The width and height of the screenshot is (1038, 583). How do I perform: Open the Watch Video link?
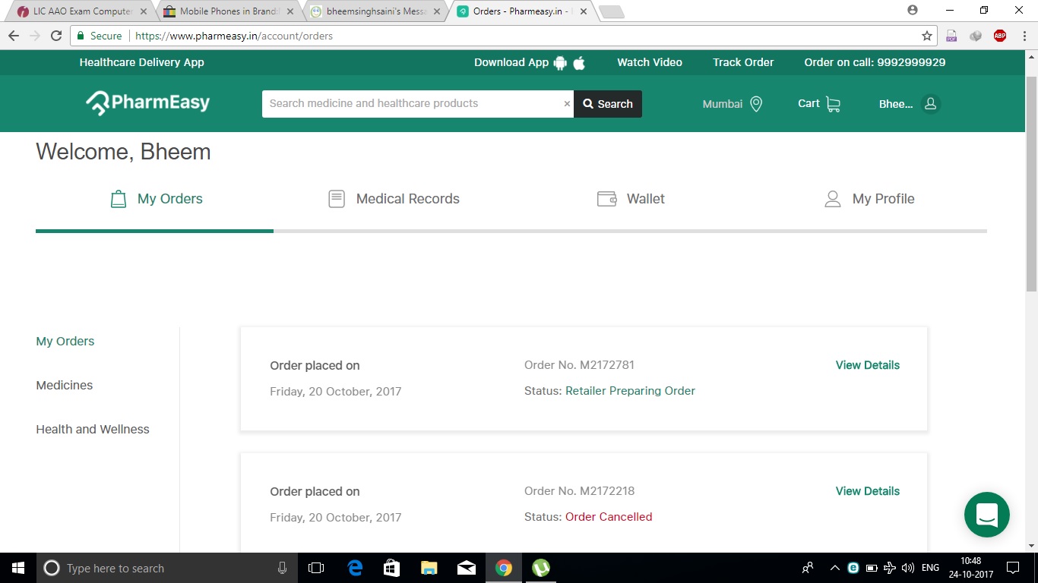click(650, 62)
